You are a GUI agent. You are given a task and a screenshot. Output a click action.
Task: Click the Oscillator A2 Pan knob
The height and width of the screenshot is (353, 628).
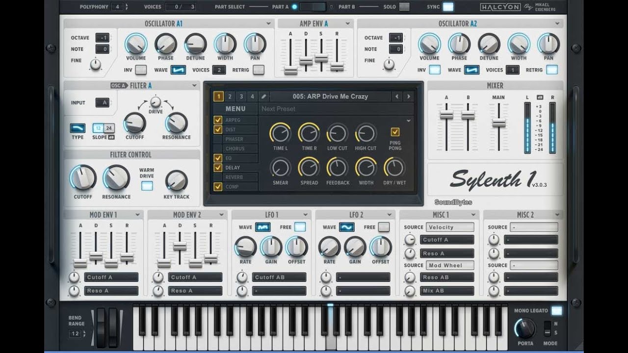click(549, 44)
